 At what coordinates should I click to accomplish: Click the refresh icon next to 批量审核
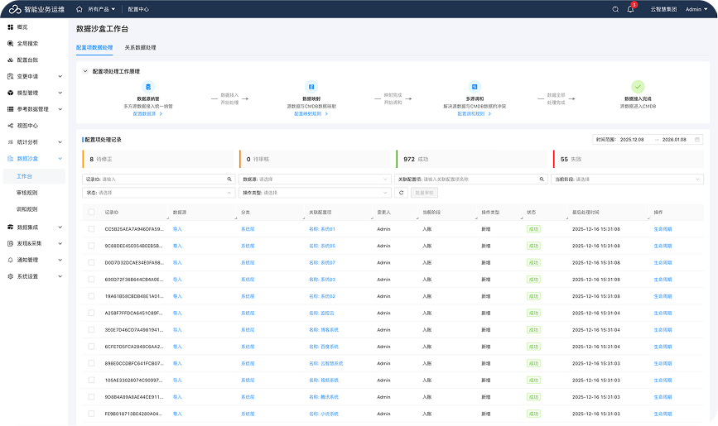pyautogui.click(x=401, y=193)
